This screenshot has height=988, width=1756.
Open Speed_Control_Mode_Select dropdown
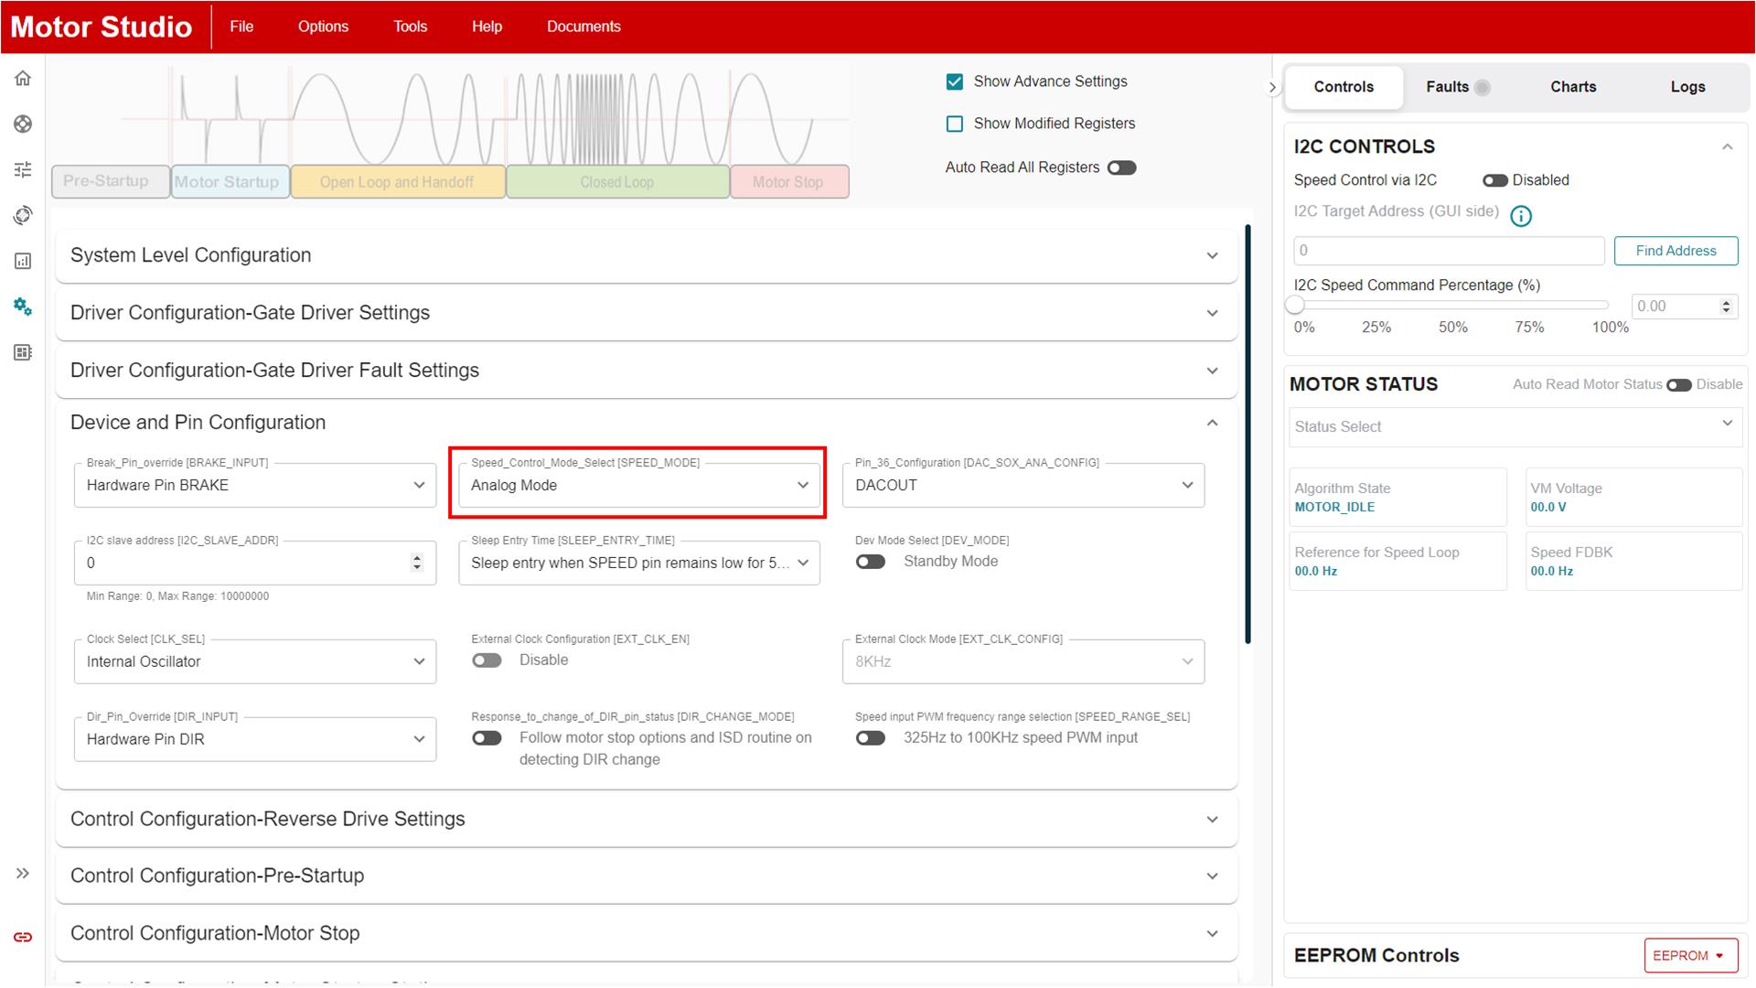(x=637, y=485)
